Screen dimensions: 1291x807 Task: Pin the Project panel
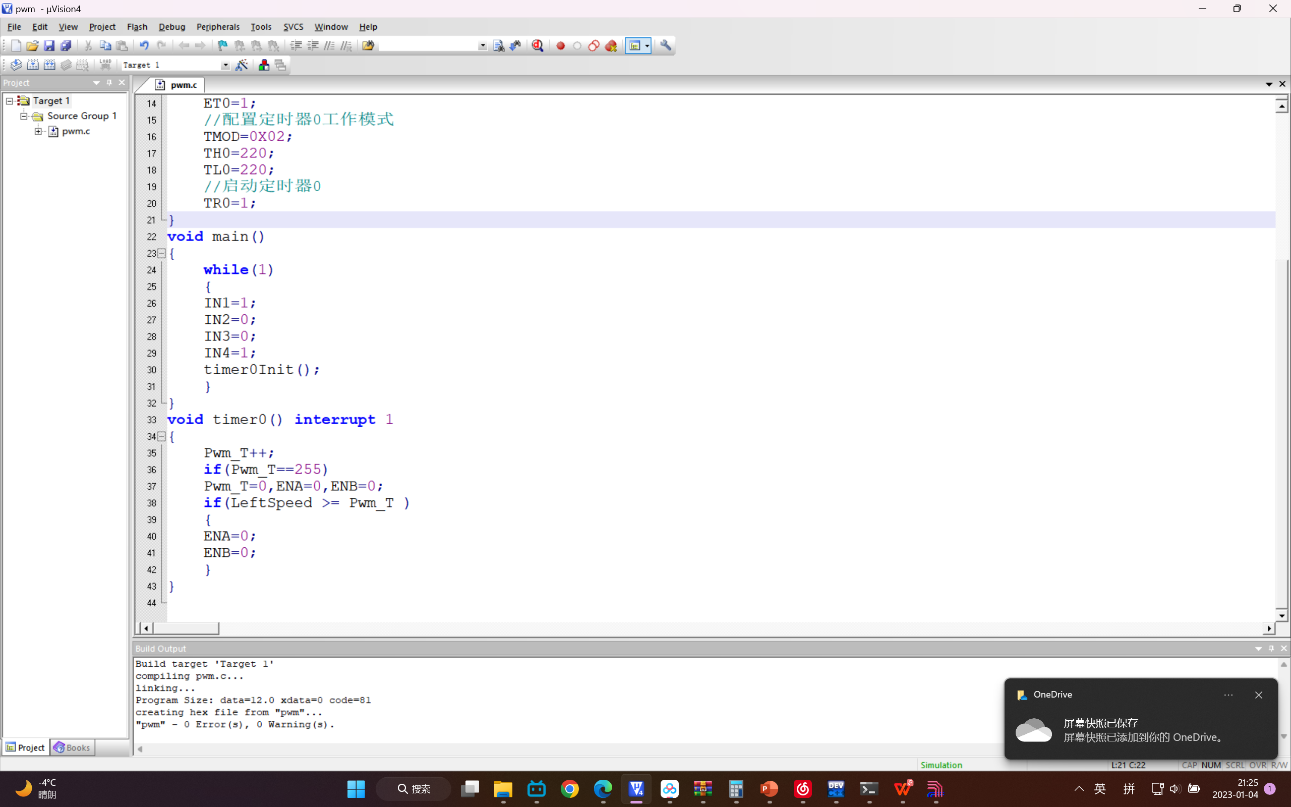coord(109,83)
